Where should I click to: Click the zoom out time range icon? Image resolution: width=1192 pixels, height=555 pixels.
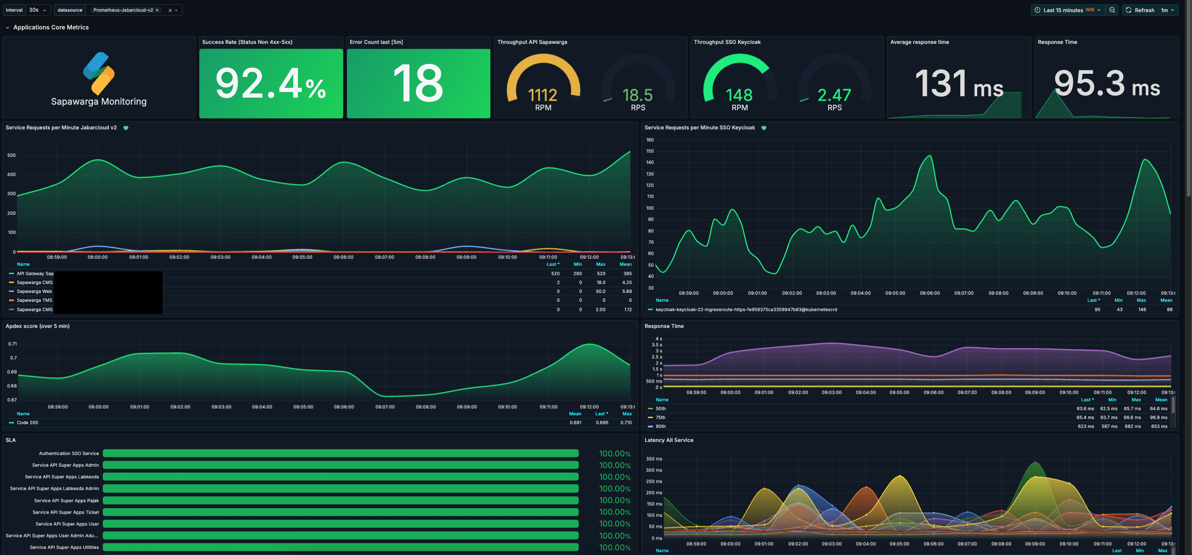click(1112, 10)
